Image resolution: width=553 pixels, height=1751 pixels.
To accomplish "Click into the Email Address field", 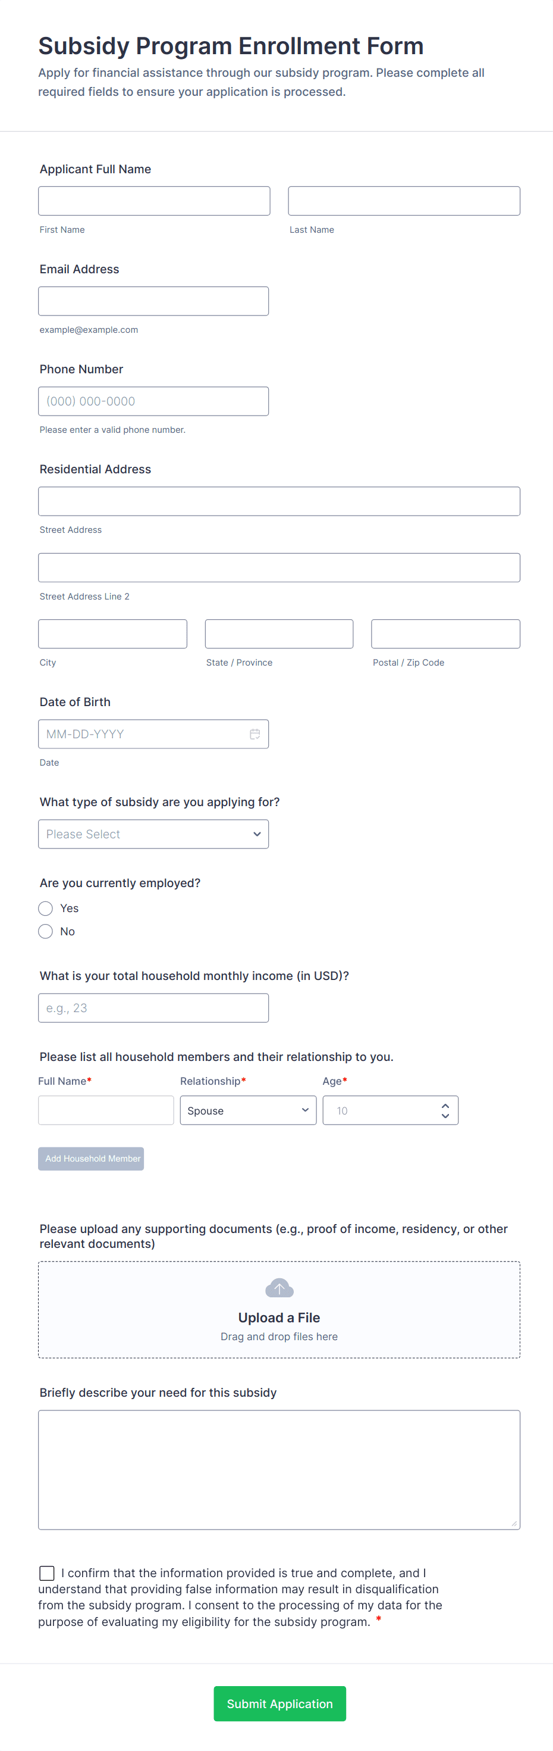I will (153, 301).
